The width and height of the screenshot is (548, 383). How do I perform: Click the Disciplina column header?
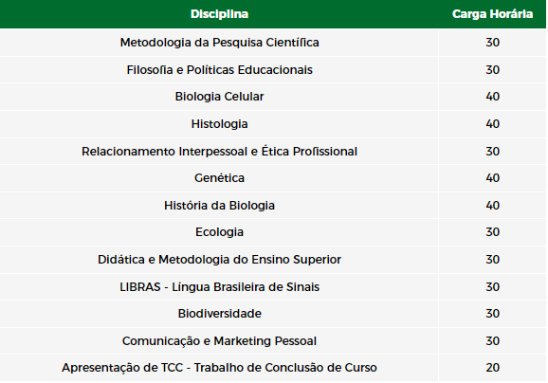219,14
